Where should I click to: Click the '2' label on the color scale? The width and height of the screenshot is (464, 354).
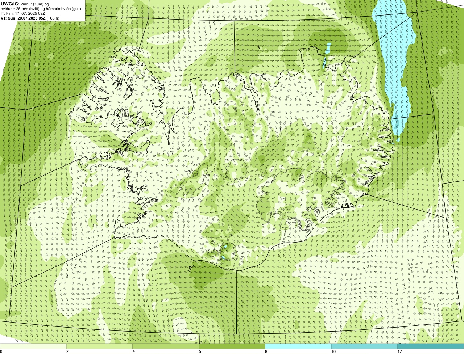67,351
